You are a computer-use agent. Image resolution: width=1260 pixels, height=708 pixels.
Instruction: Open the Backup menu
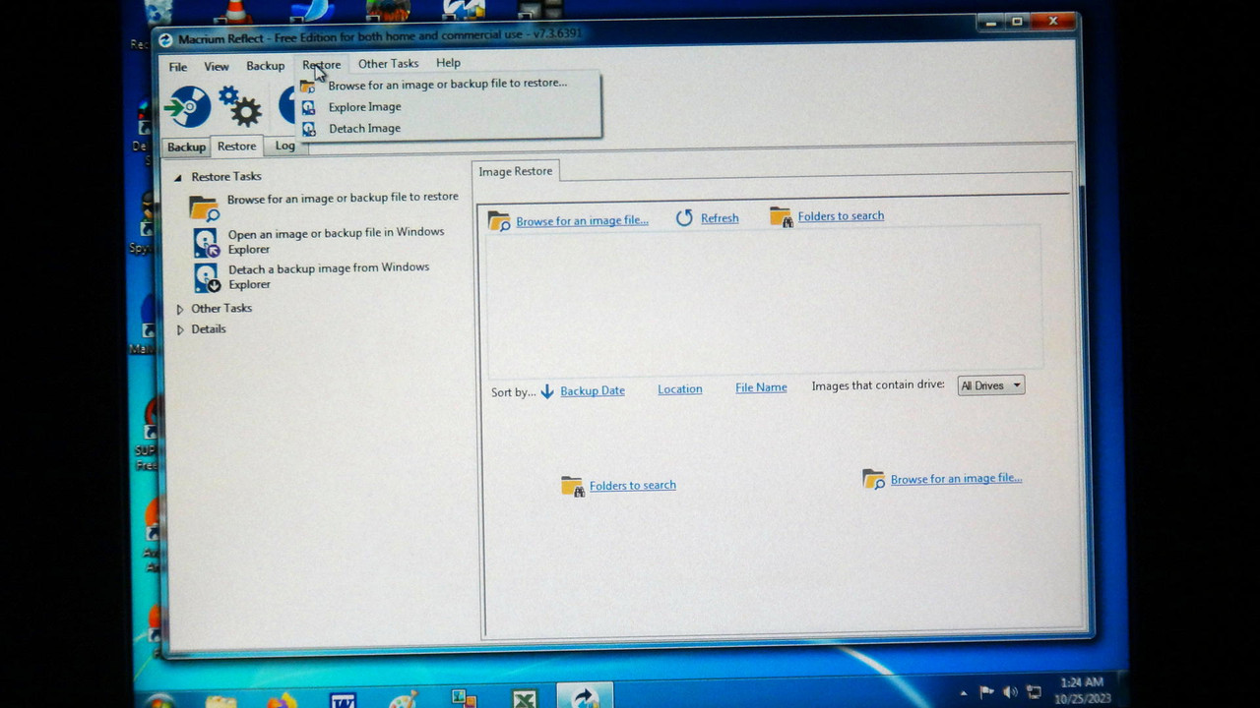pos(265,66)
